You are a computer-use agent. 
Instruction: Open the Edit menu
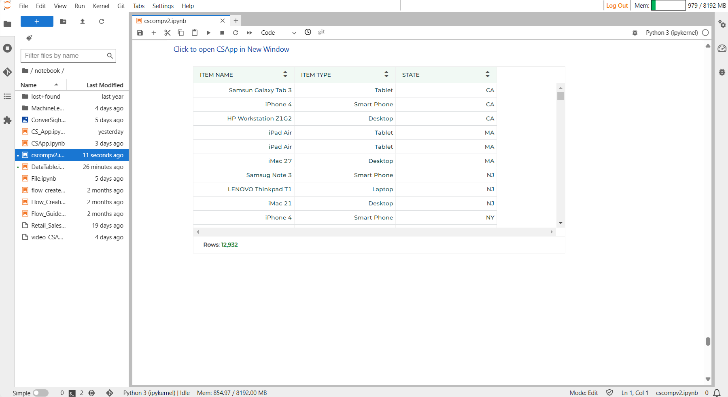(41, 6)
